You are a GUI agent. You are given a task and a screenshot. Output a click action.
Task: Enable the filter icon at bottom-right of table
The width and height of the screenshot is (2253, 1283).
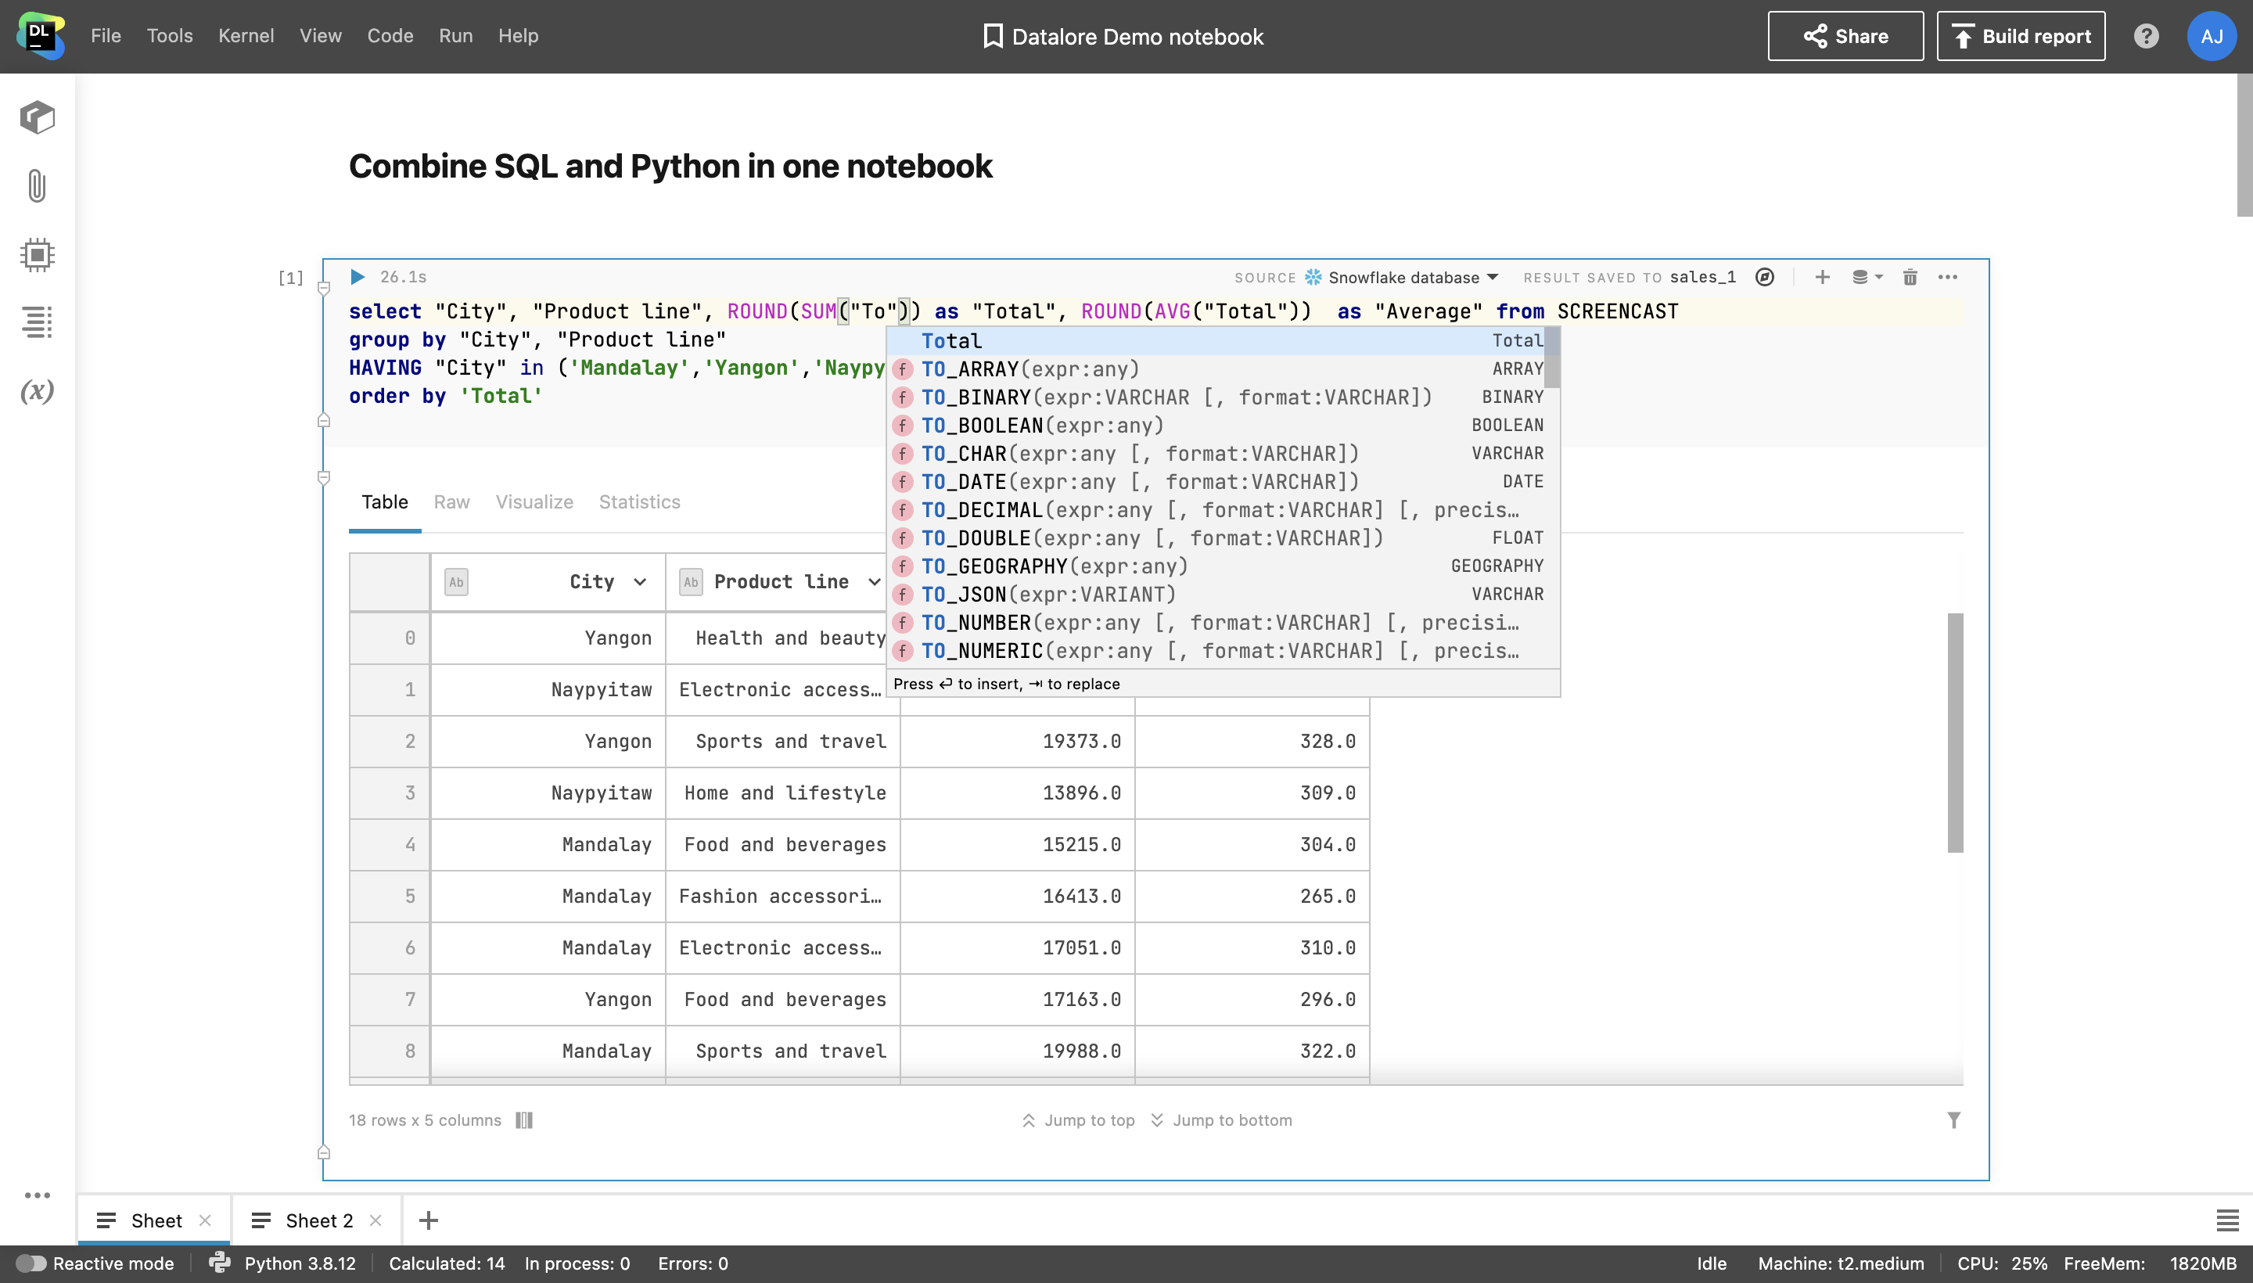pos(1954,1119)
